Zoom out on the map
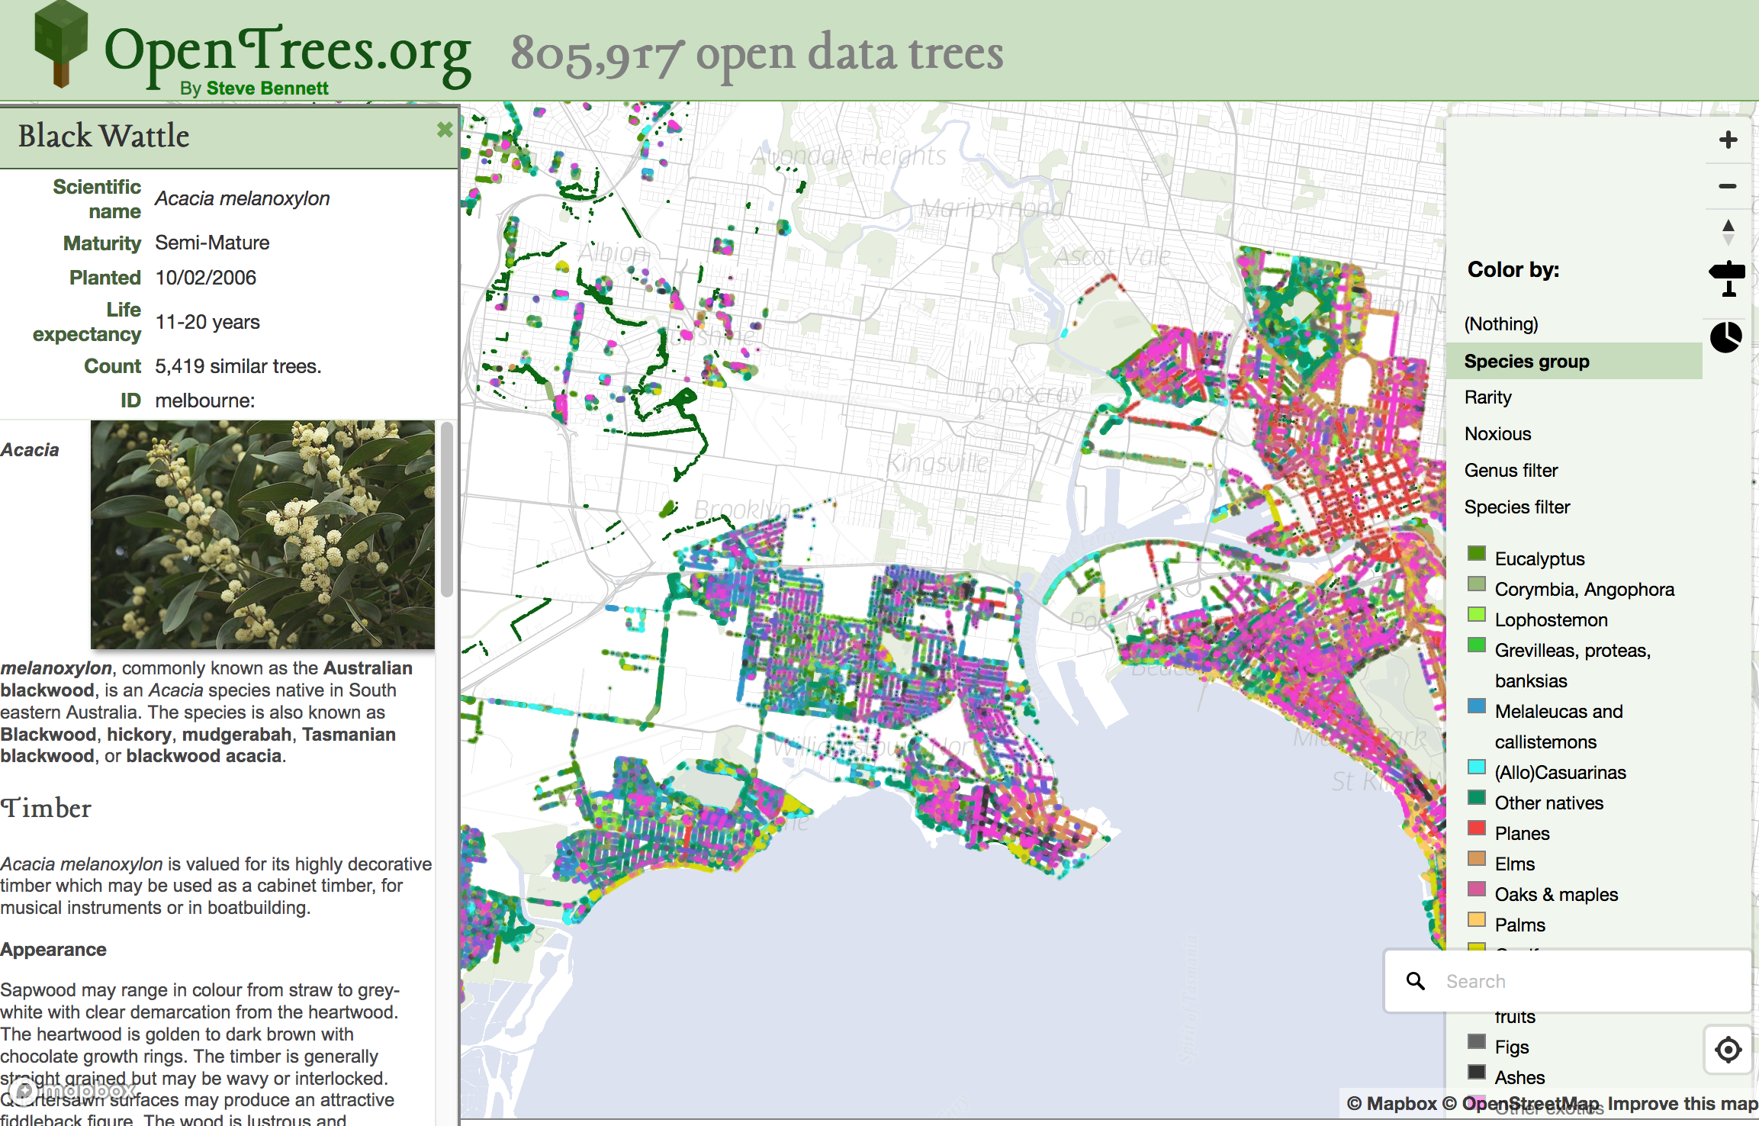 [1728, 186]
